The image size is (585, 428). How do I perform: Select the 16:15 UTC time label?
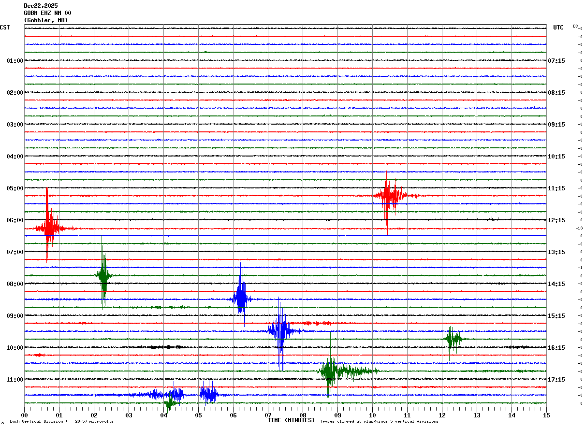pyautogui.click(x=556, y=348)
